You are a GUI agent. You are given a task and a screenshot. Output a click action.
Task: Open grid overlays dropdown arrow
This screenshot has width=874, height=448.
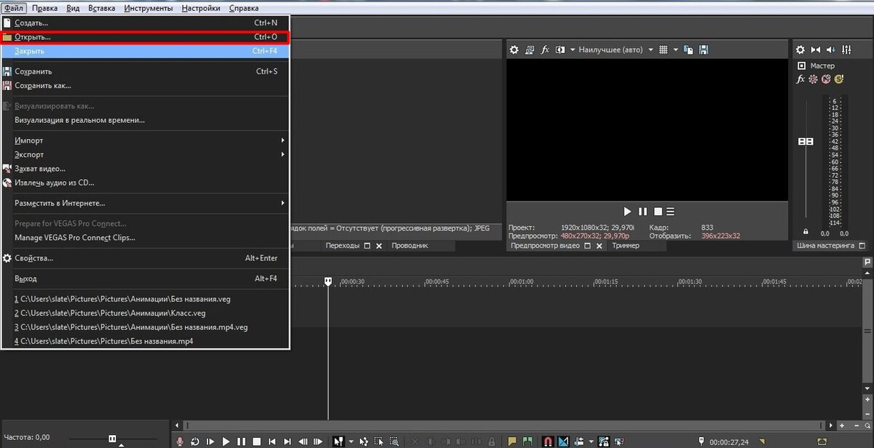[x=674, y=50]
